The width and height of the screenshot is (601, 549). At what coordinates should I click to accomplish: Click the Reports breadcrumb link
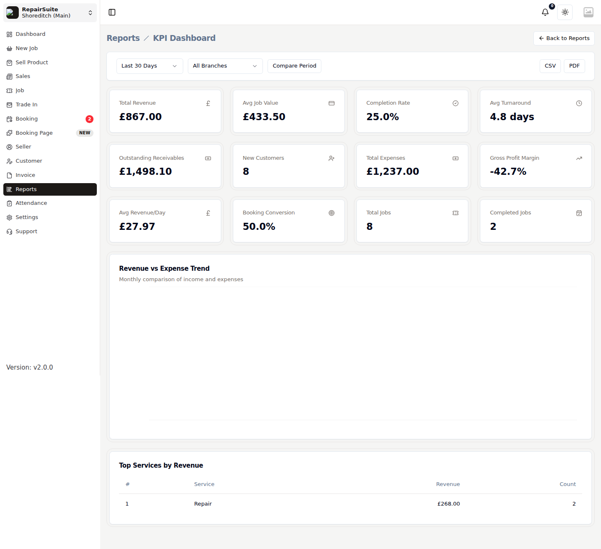[x=123, y=38]
